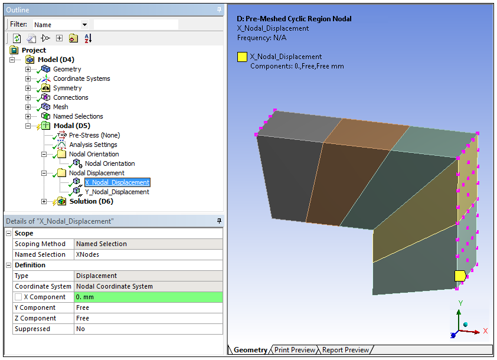Click the Outline filter text field
This screenshot has width=497, height=360.
click(136, 25)
